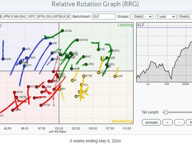This screenshot has width=192, height=144.
Task: Select the JPM data point
Action: pos(86,64)
